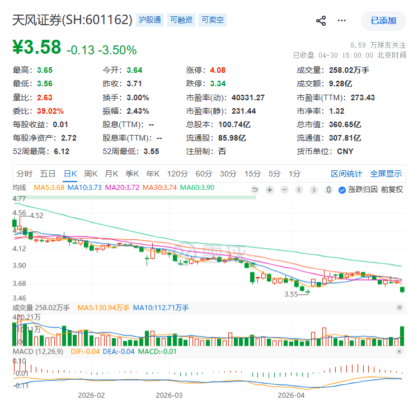Click the MA5:3.68 legend label
The width and height of the screenshot is (418, 405).
click(x=49, y=188)
